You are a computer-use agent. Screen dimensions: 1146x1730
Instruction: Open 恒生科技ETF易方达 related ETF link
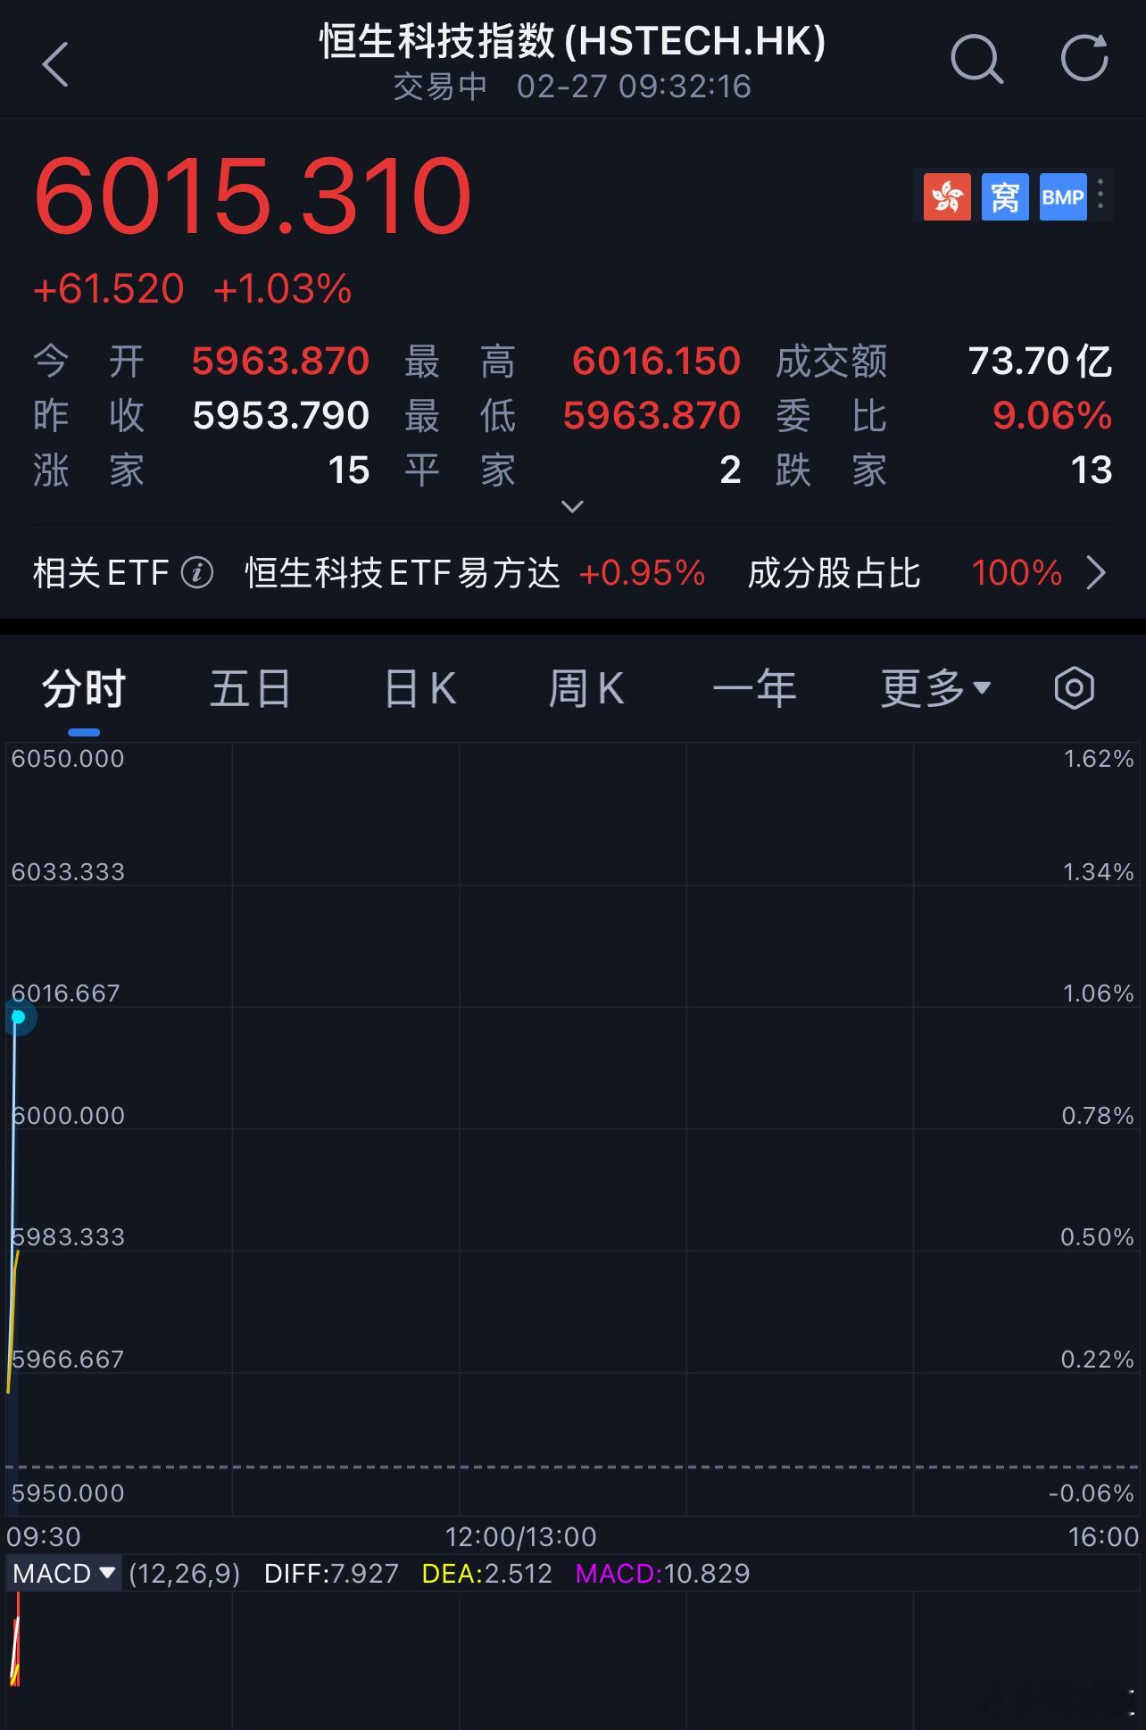coord(403,573)
